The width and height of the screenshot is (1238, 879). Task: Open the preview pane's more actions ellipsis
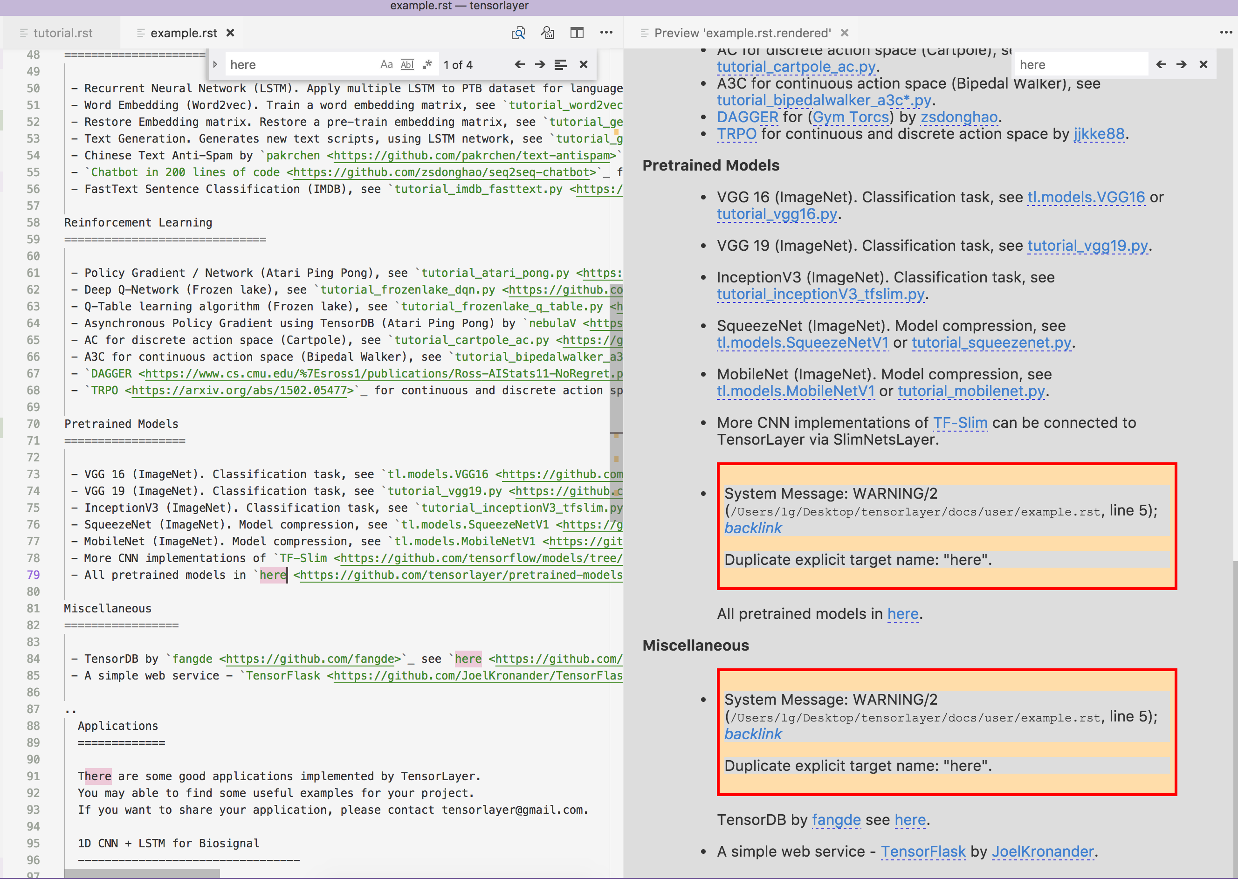pyautogui.click(x=1225, y=33)
